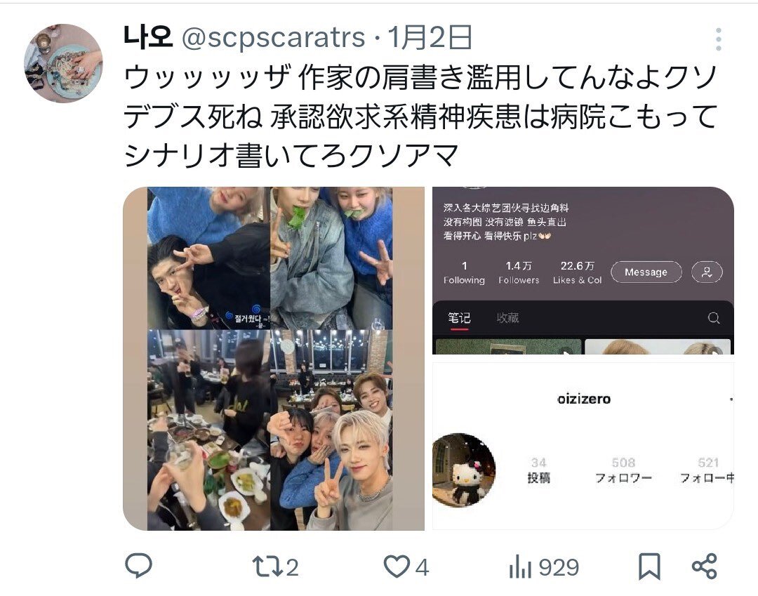This screenshot has width=758, height=596.
Task: Click the search magnifier icon in profile
Action: pos(714,318)
